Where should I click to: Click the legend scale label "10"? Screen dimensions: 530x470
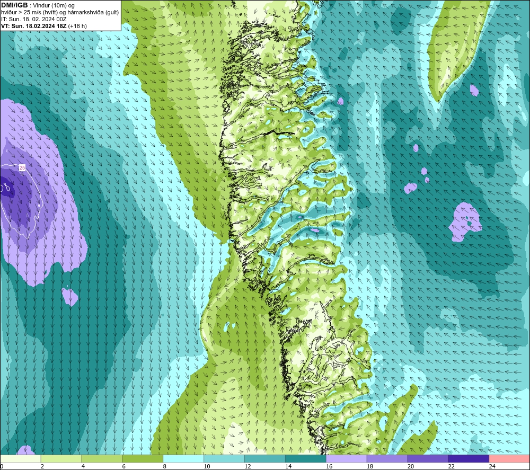coord(207,466)
